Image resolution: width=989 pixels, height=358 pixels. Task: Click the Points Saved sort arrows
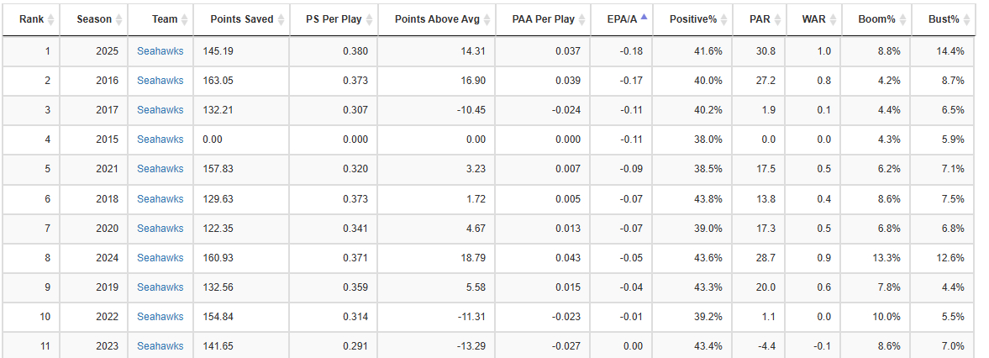pos(281,19)
